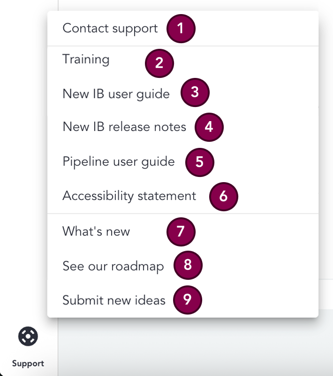This screenshot has width=333, height=376.
Task: Check What's new
Action: coord(96,231)
